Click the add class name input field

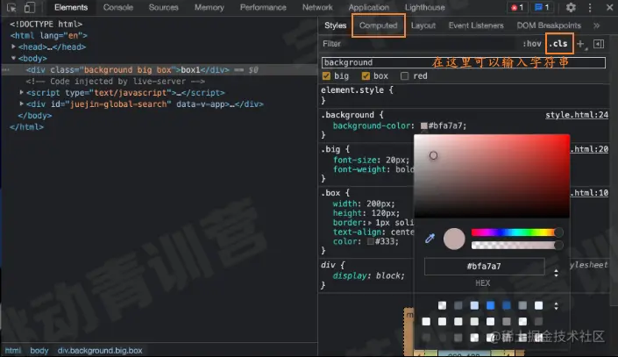[464, 62]
